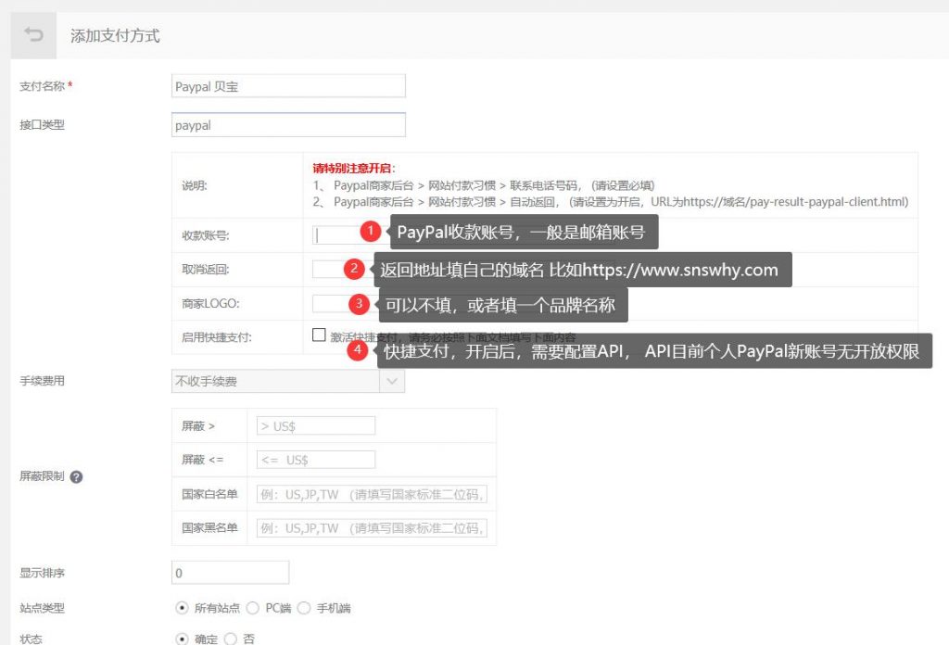This screenshot has width=949, height=645.
Task: Click the 显示排序 label
Action: pyautogui.click(x=42, y=573)
